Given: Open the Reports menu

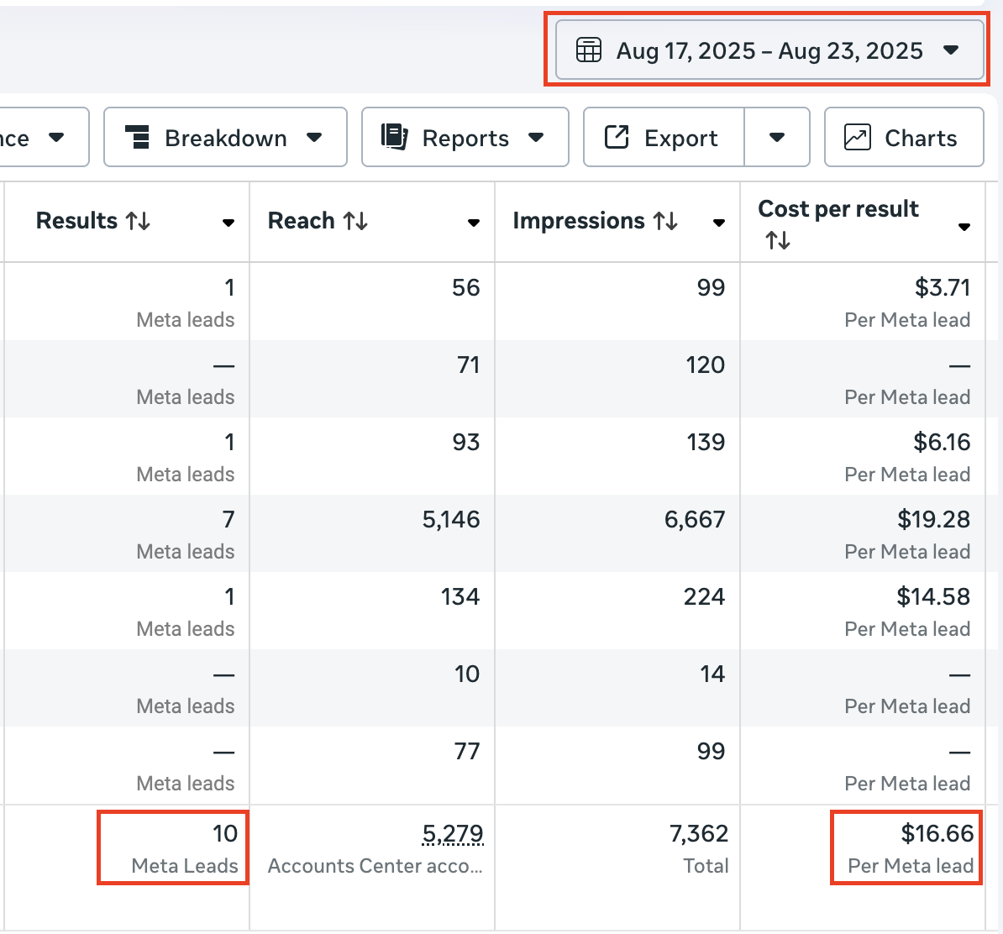Looking at the screenshot, I should coord(465,137).
